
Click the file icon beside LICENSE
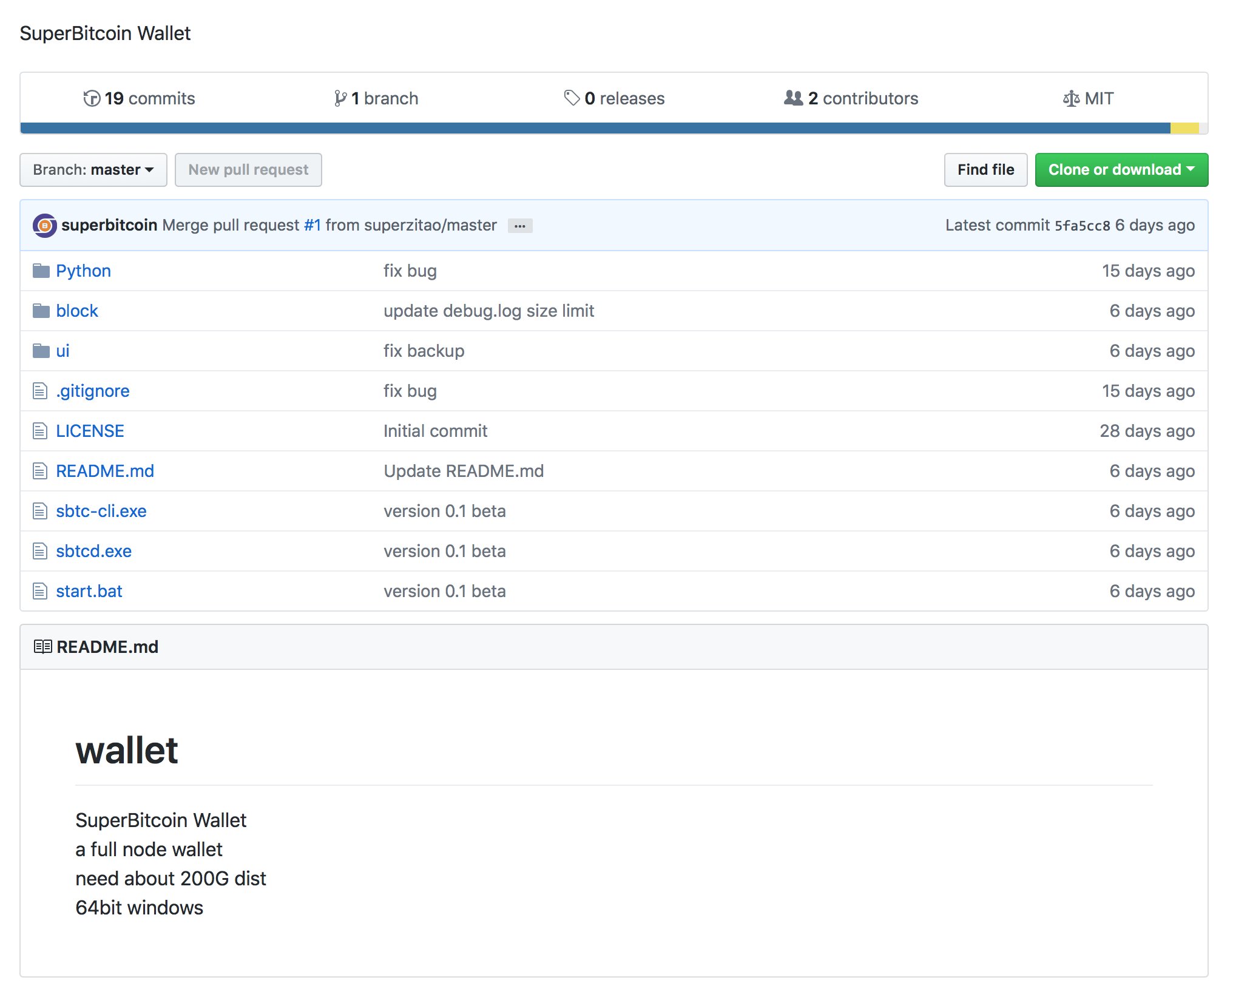pos(40,431)
